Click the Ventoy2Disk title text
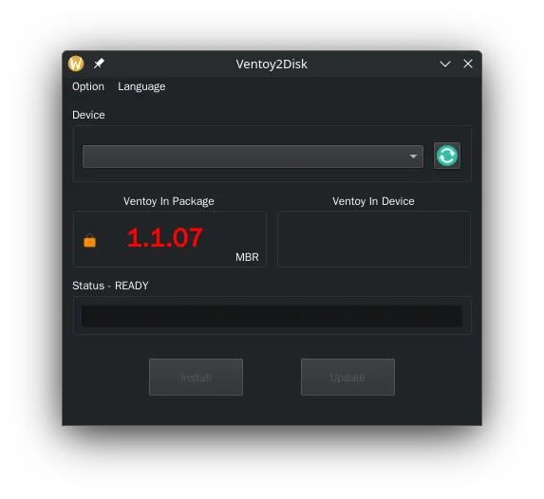 [272, 65]
